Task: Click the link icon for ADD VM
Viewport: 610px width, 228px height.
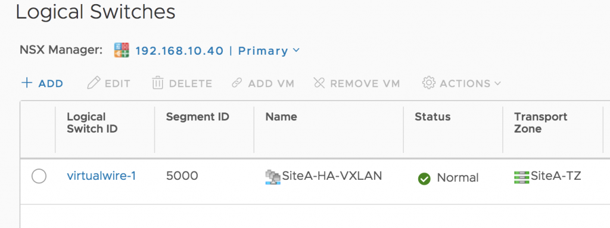Action: (x=236, y=83)
